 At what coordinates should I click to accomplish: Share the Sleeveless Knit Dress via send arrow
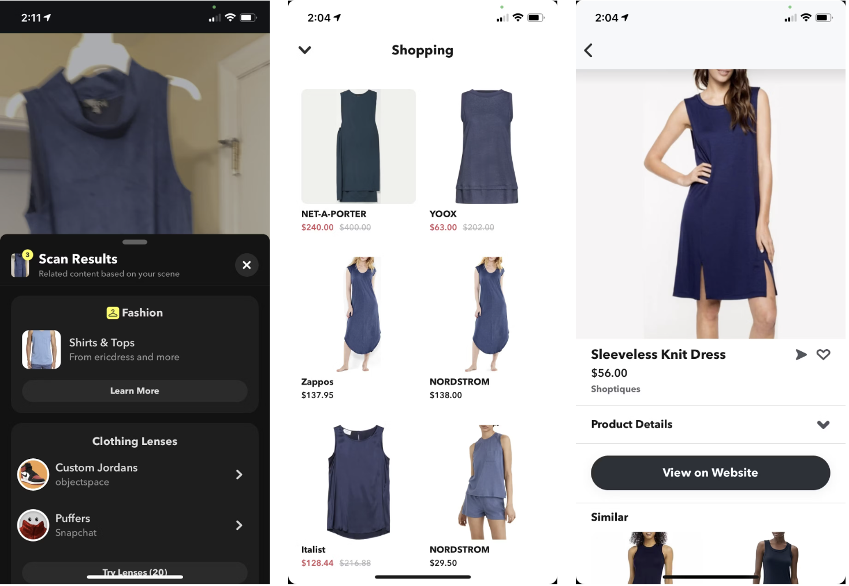tap(801, 355)
